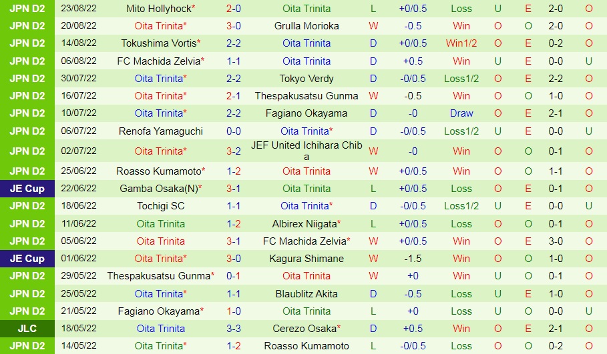607x354 pixels.
Task: Click the JE Cup badge dated 22/06/22
Action: coord(27,189)
